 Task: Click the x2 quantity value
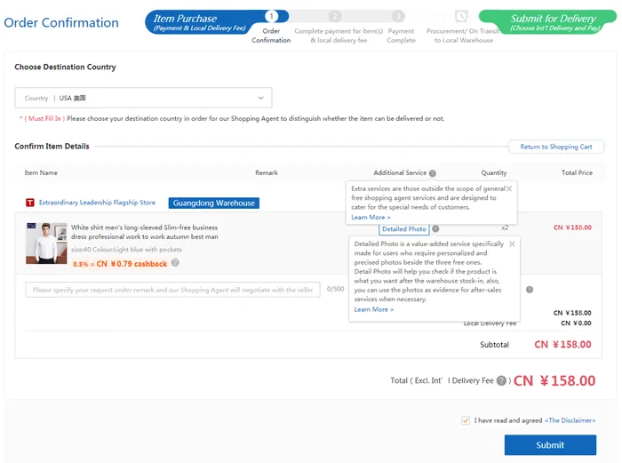505,228
